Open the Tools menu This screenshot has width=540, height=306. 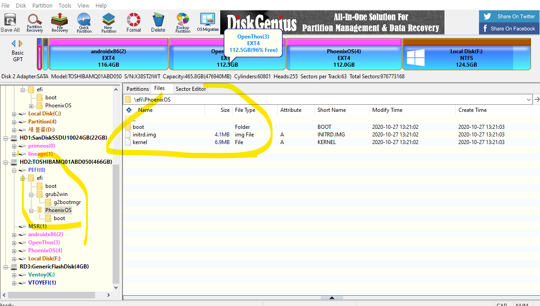65,5
